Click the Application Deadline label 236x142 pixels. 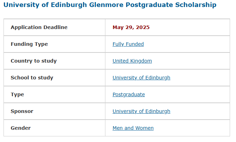tap(39, 27)
